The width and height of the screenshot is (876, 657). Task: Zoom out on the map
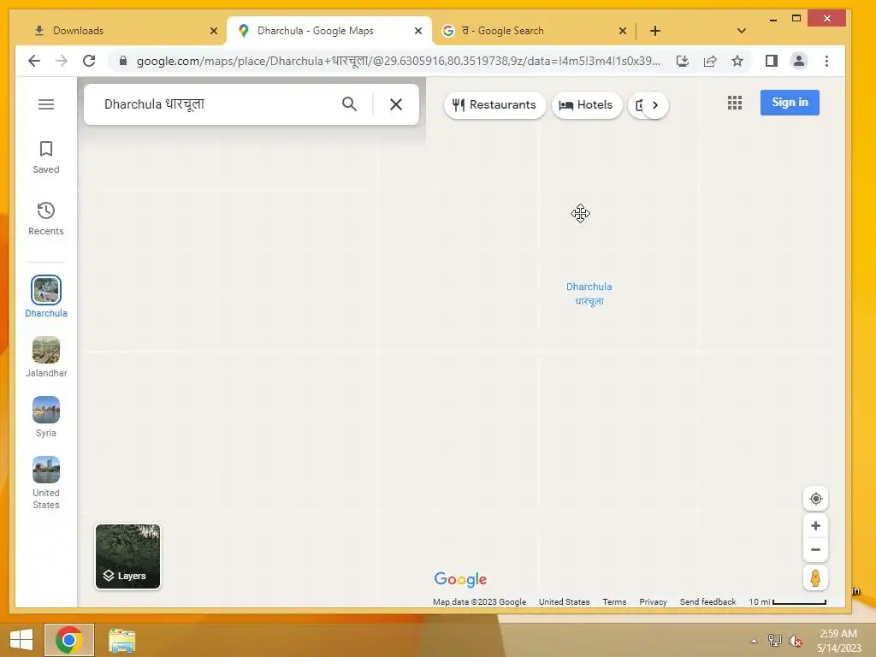[815, 550]
